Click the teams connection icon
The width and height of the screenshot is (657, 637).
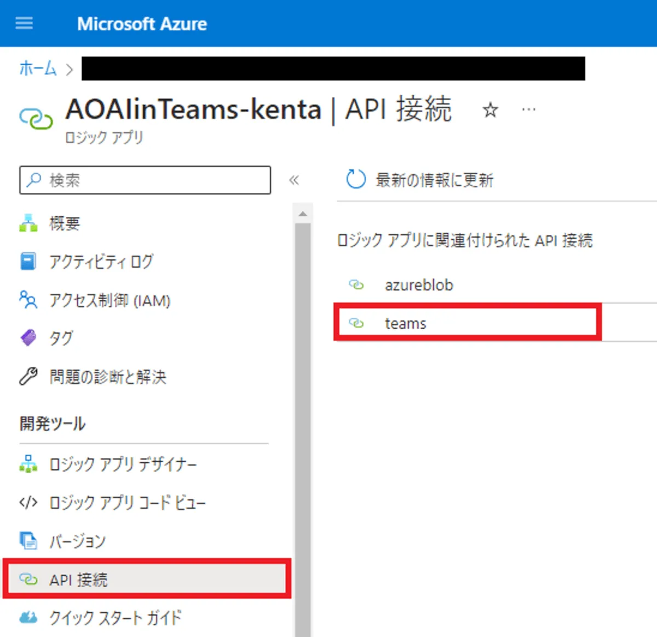point(356,323)
